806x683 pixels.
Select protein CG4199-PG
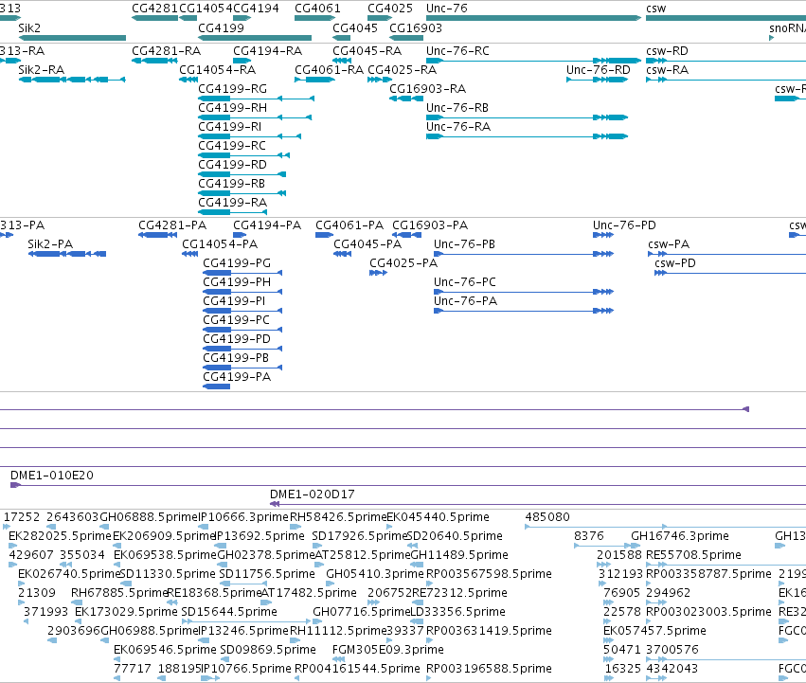coord(242,273)
